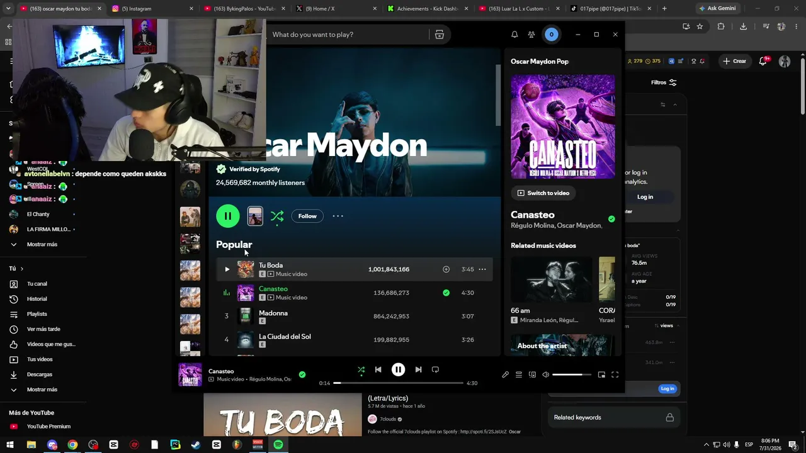Expand Mostrar más under the subscriptions list
This screenshot has height=453, width=806.
[x=43, y=244]
